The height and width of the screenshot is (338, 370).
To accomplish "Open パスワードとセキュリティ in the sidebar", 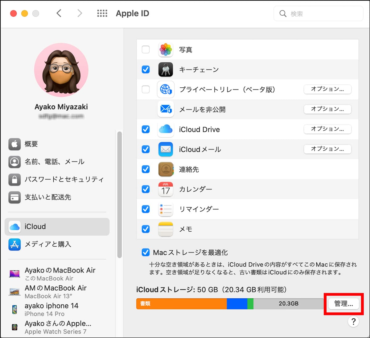I will (57, 180).
